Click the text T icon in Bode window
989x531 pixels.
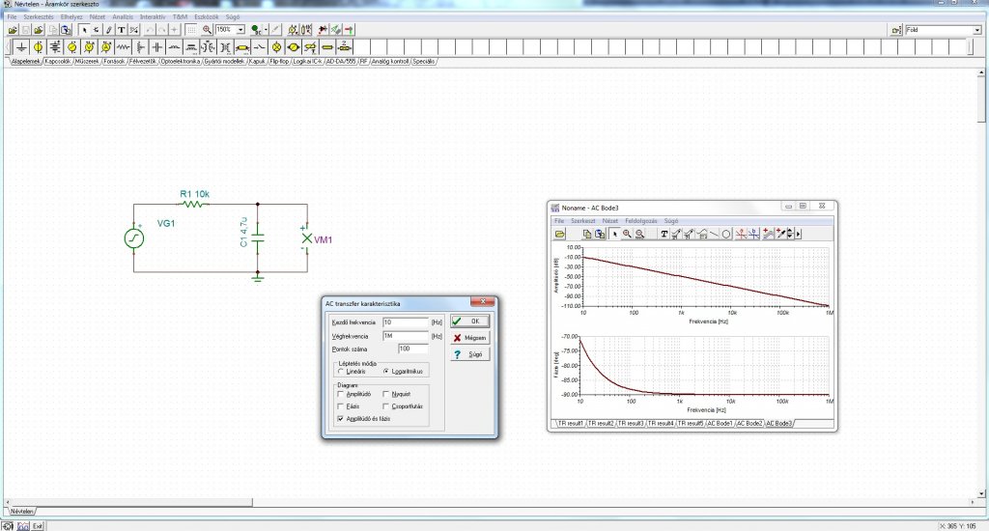click(x=664, y=234)
